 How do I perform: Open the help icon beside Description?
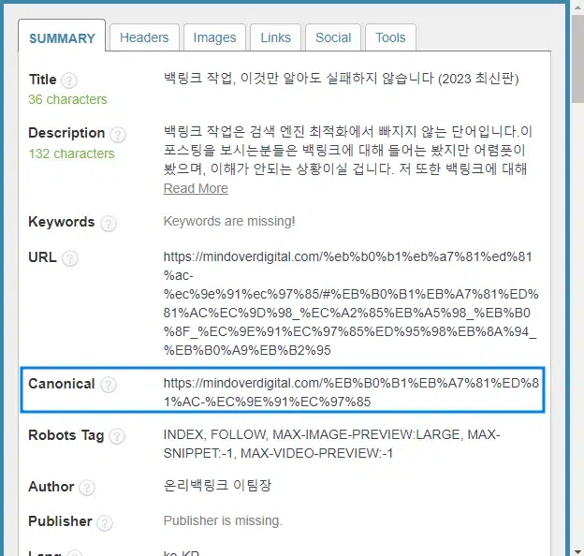click(x=118, y=135)
